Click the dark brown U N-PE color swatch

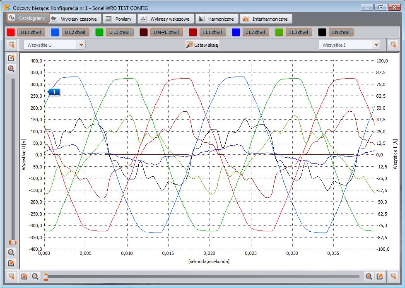pyautogui.click(x=144, y=32)
